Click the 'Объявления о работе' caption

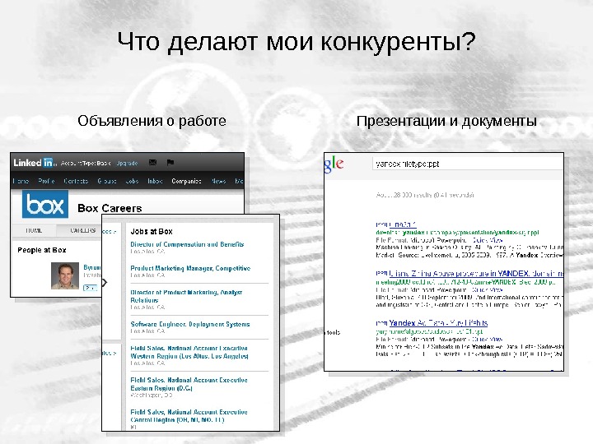point(152,121)
